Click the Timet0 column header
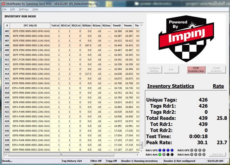Viewport: 230px width, 165px height. point(117,26)
